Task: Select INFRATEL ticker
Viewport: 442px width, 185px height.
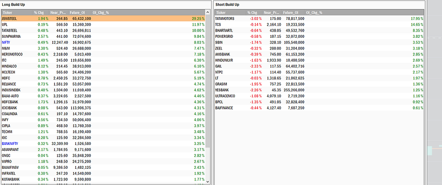Action: (9, 173)
